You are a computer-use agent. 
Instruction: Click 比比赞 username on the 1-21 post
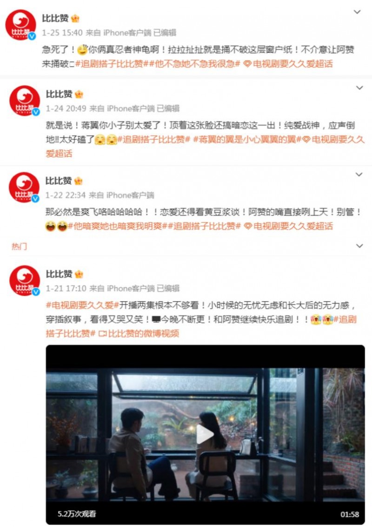tap(59, 274)
